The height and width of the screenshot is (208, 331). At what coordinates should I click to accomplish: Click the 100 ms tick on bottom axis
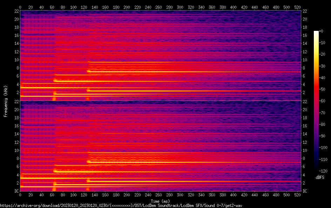click(73, 195)
